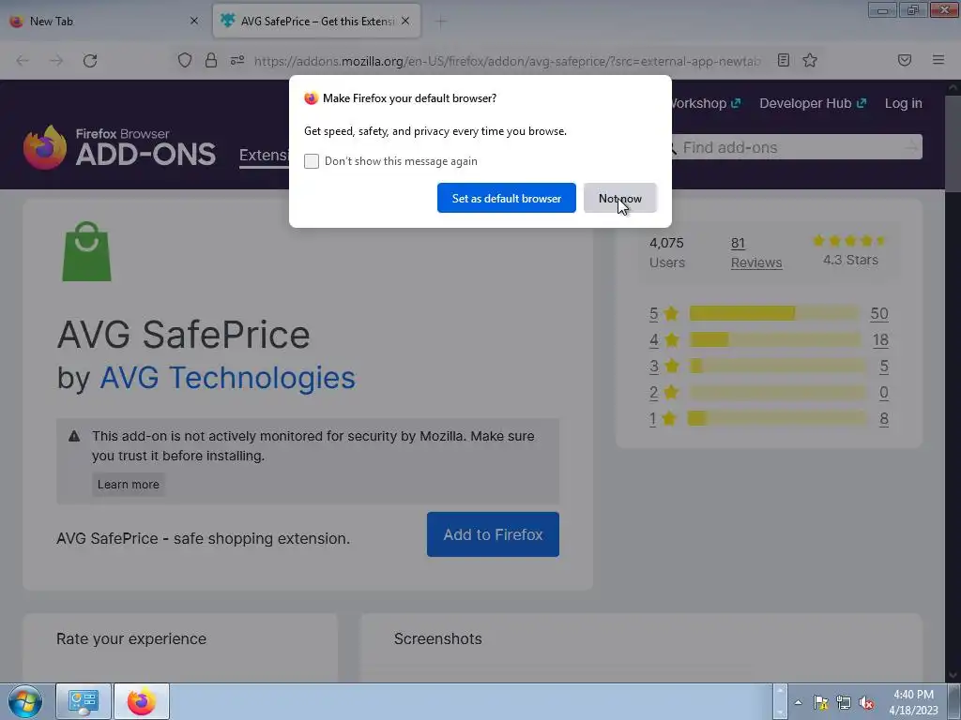The image size is (961, 720).
Task: Click the muted volume tray icon
Action: pyautogui.click(x=866, y=702)
